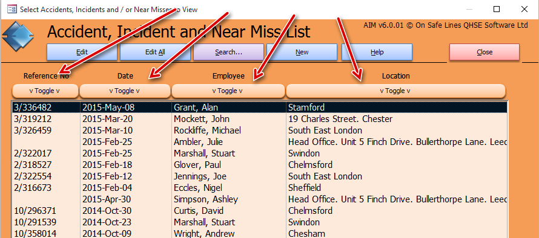Click date 2015-Mar-10
The width and height of the screenshot is (539, 238).
pyautogui.click(x=107, y=130)
